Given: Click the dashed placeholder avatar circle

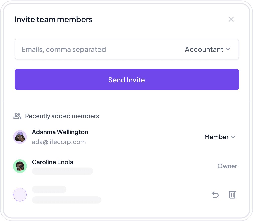Looking at the screenshot, I should [20, 195].
